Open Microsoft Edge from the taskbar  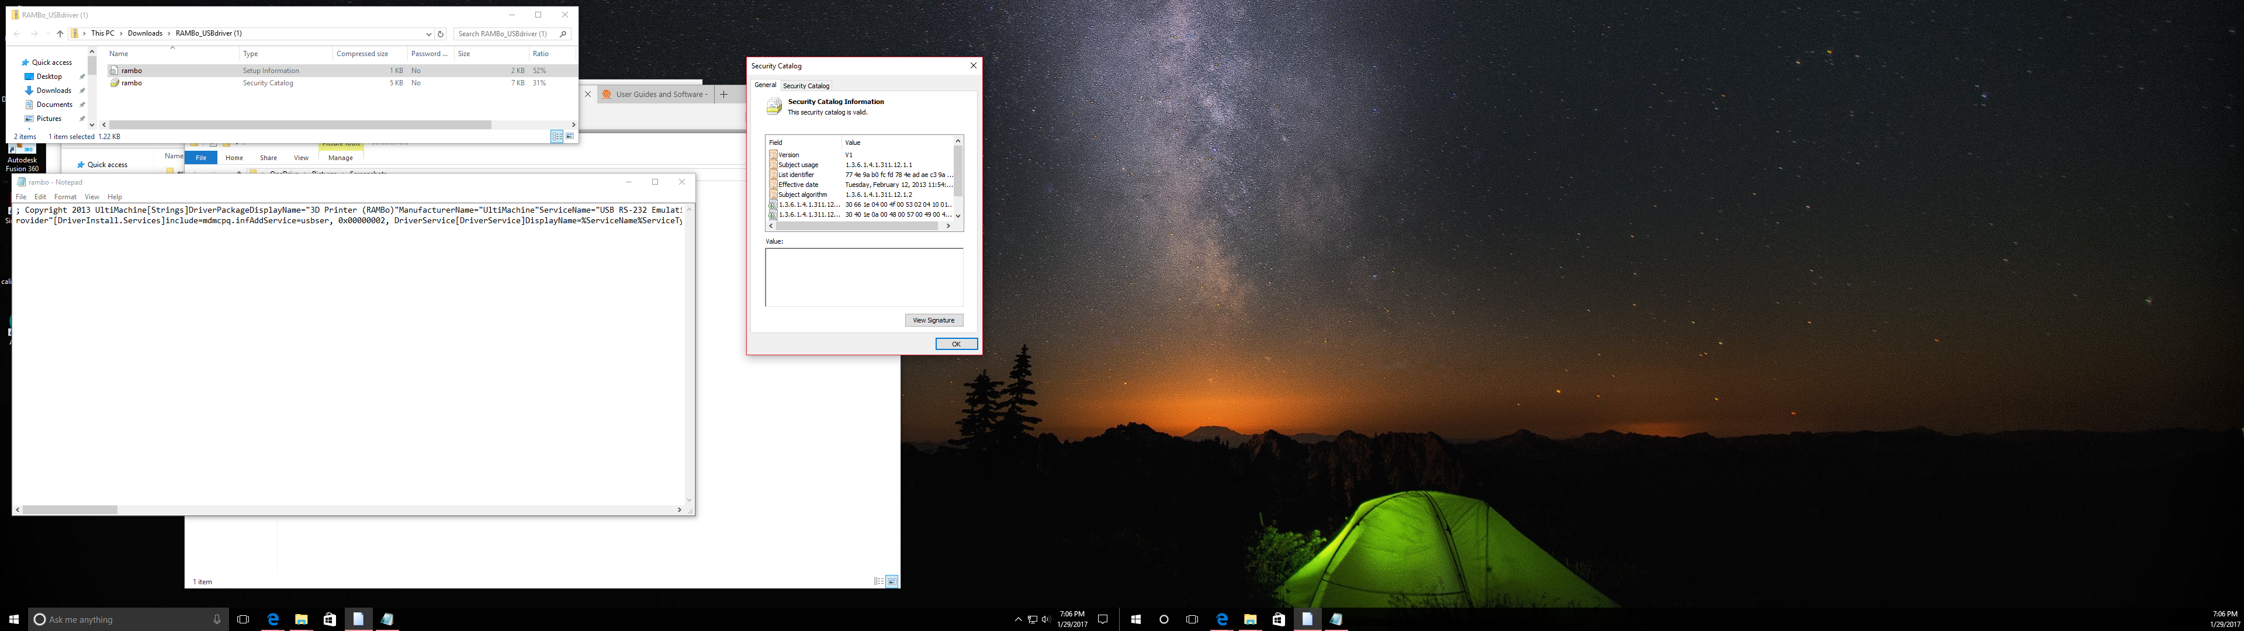pos(273,619)
